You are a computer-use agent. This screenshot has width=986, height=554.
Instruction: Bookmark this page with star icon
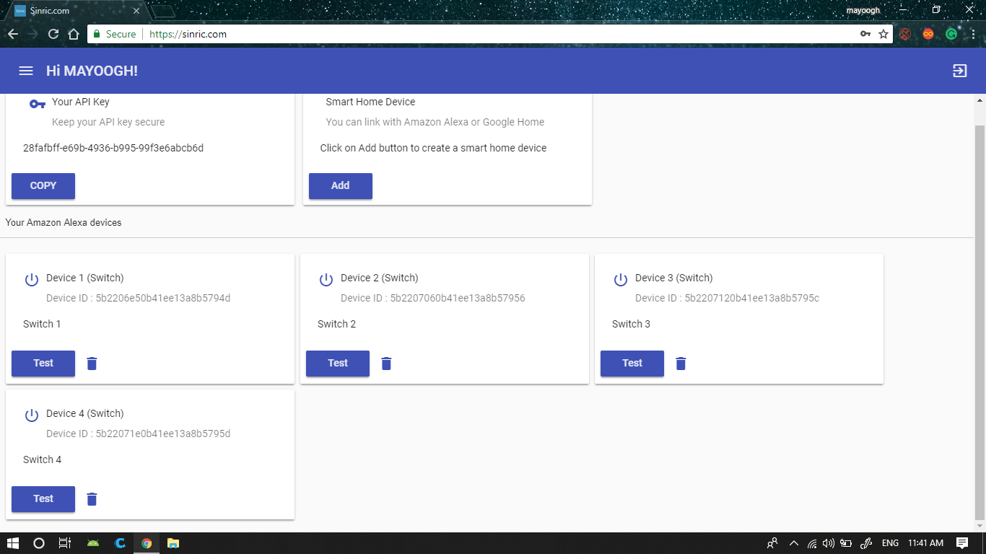tap(884, 34)
